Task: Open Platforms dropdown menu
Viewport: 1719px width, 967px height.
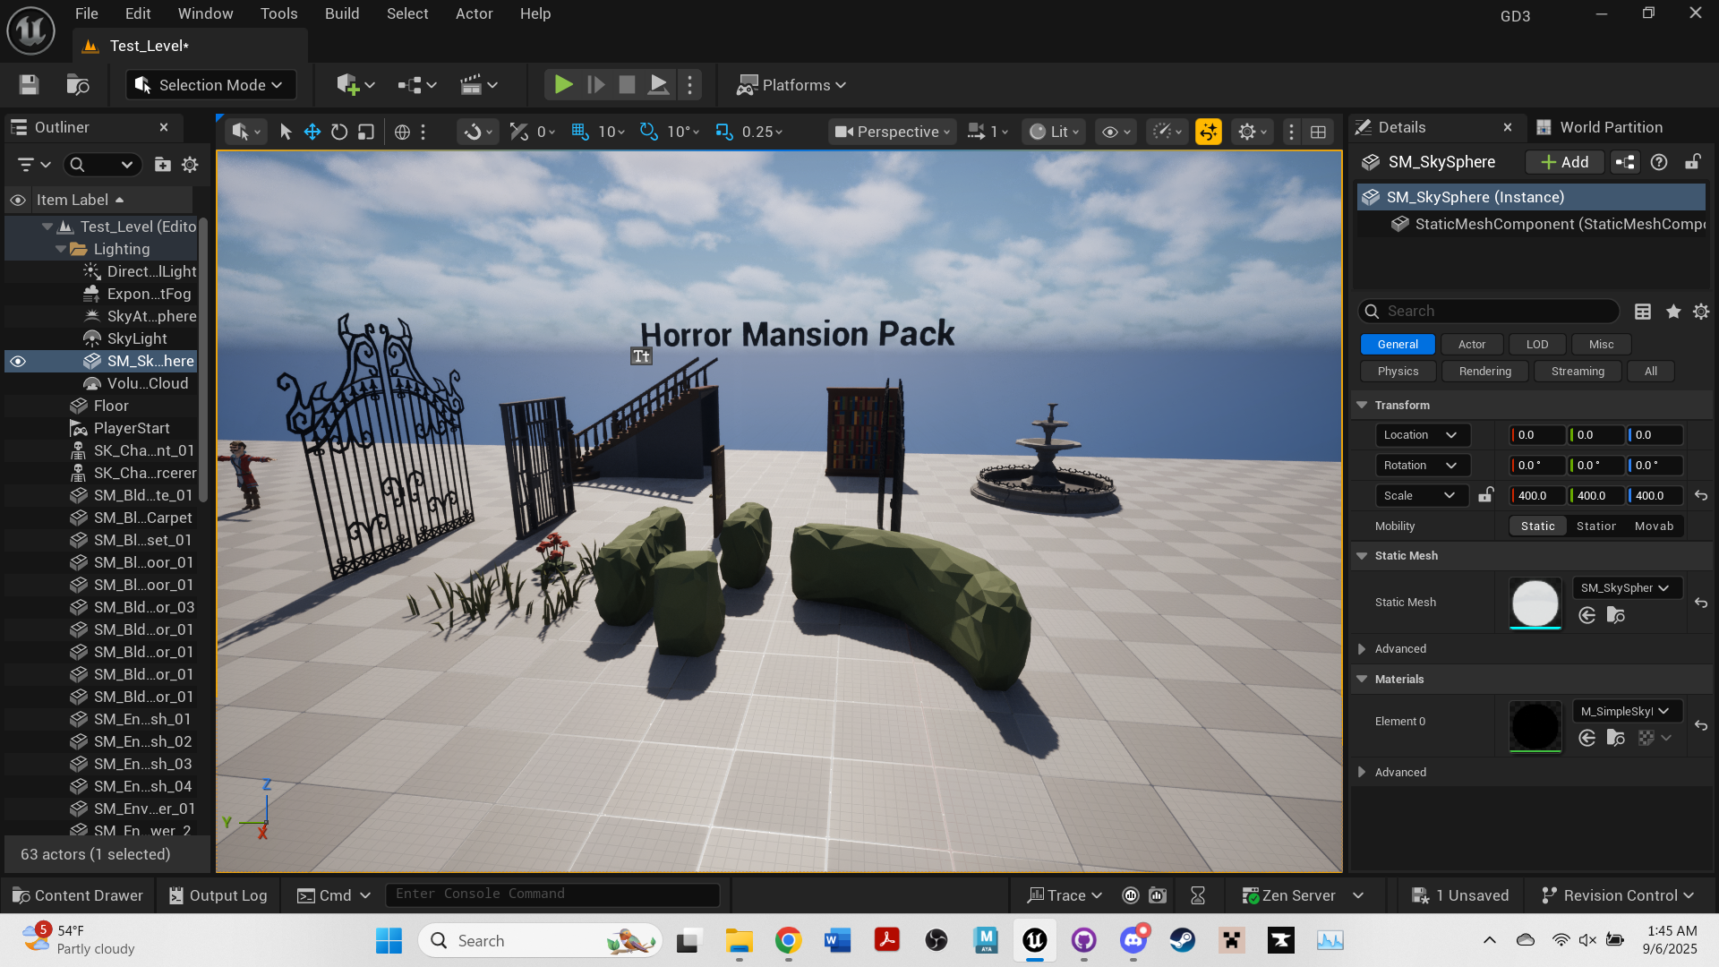Action: point(791,85)
